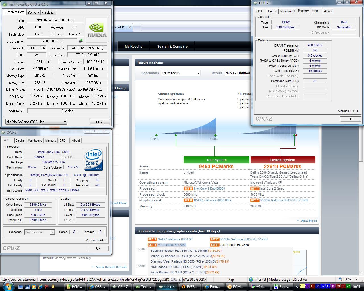
Task: Open Search & Compare in navigation bar
Action: click(172, 46)
